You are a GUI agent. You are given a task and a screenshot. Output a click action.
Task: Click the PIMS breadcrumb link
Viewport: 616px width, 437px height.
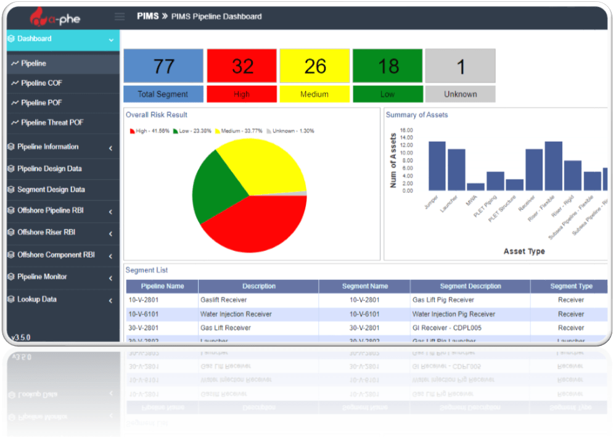(x=148, y=17)
